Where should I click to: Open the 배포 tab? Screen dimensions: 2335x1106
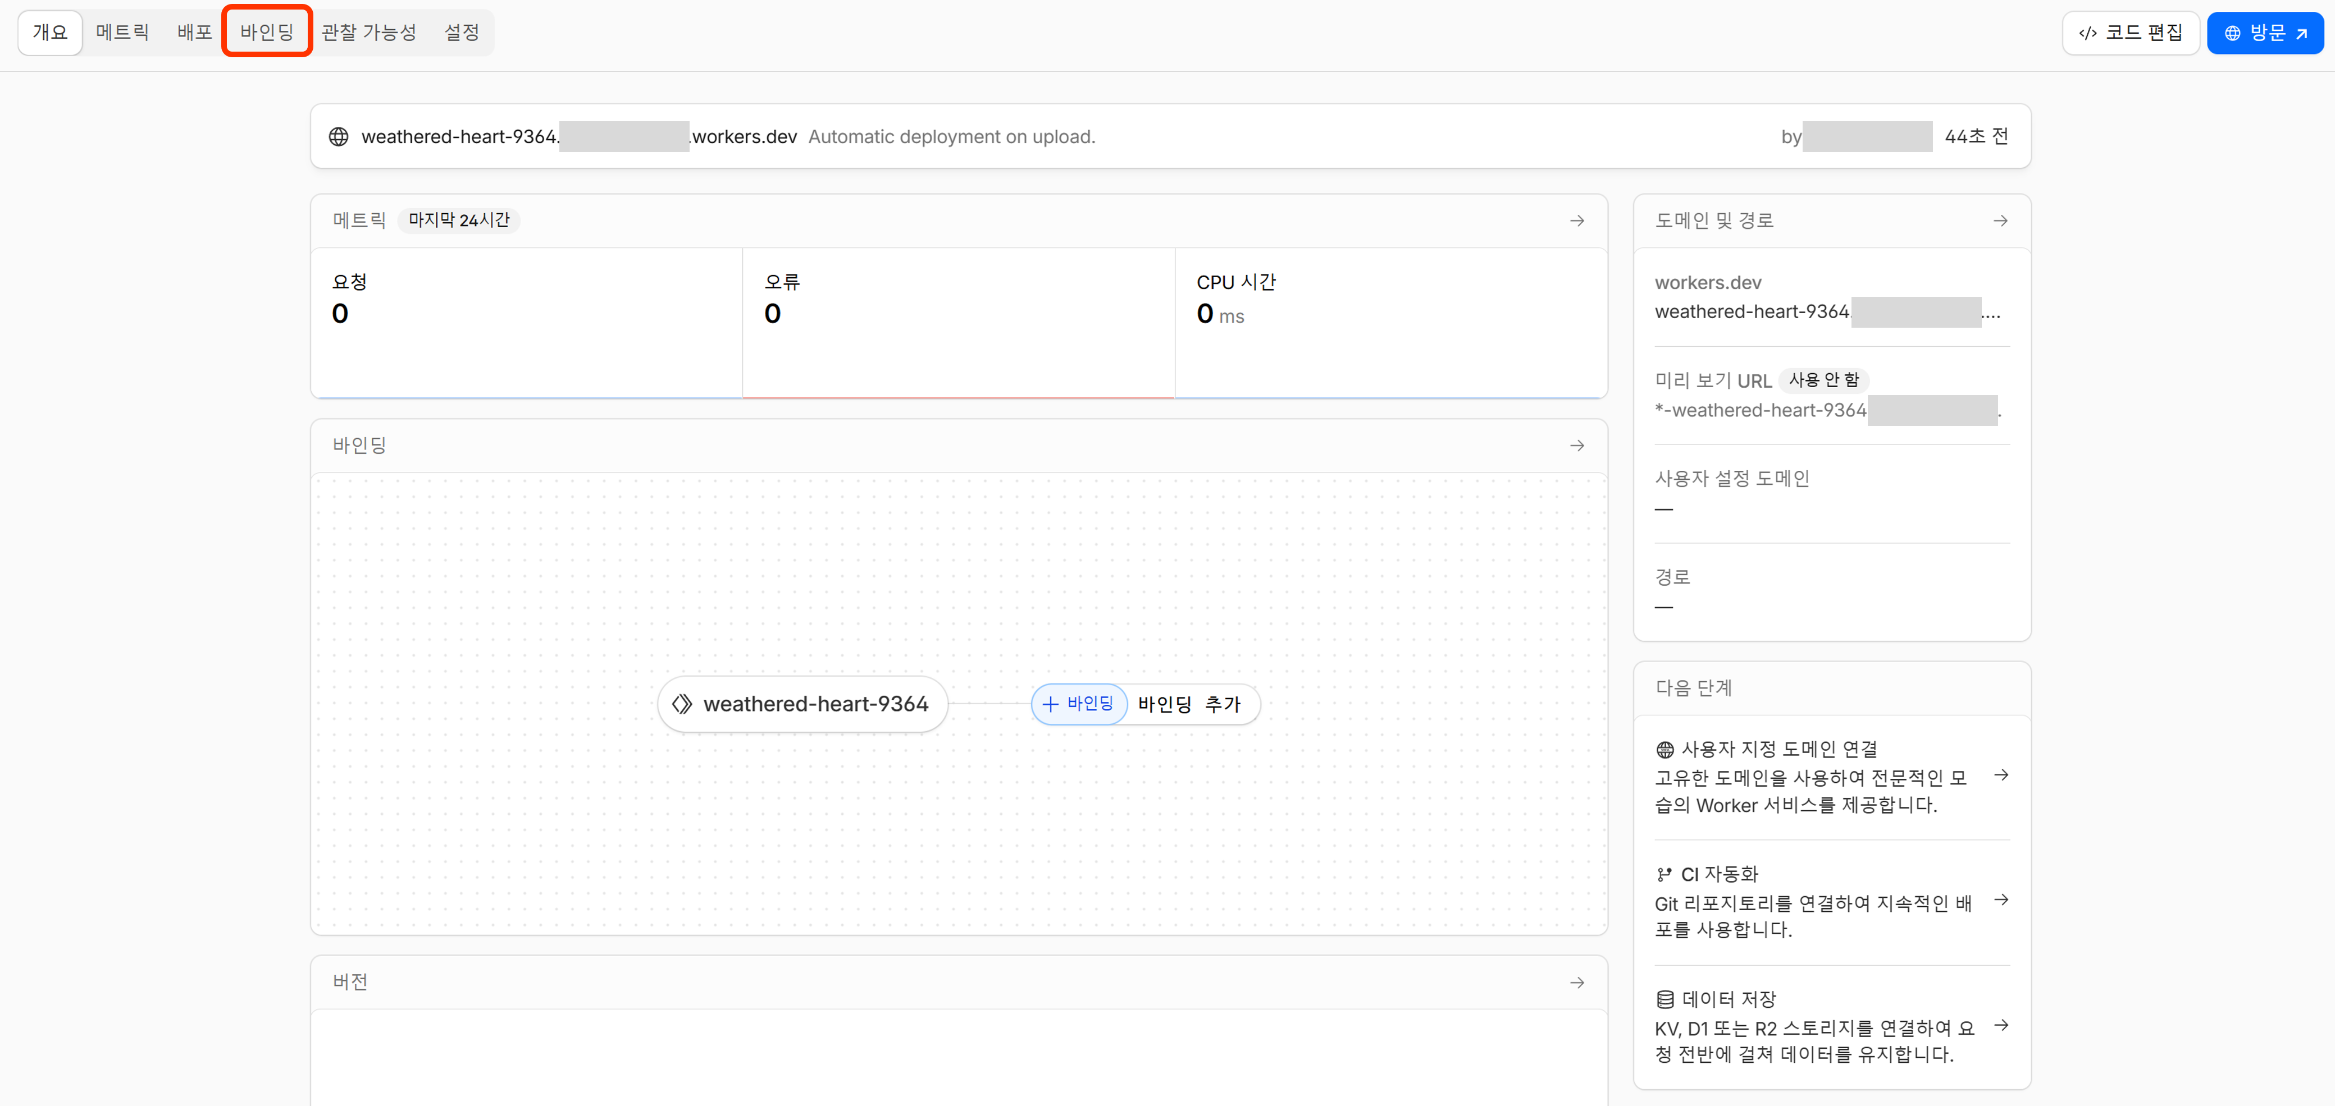(194, 33)
